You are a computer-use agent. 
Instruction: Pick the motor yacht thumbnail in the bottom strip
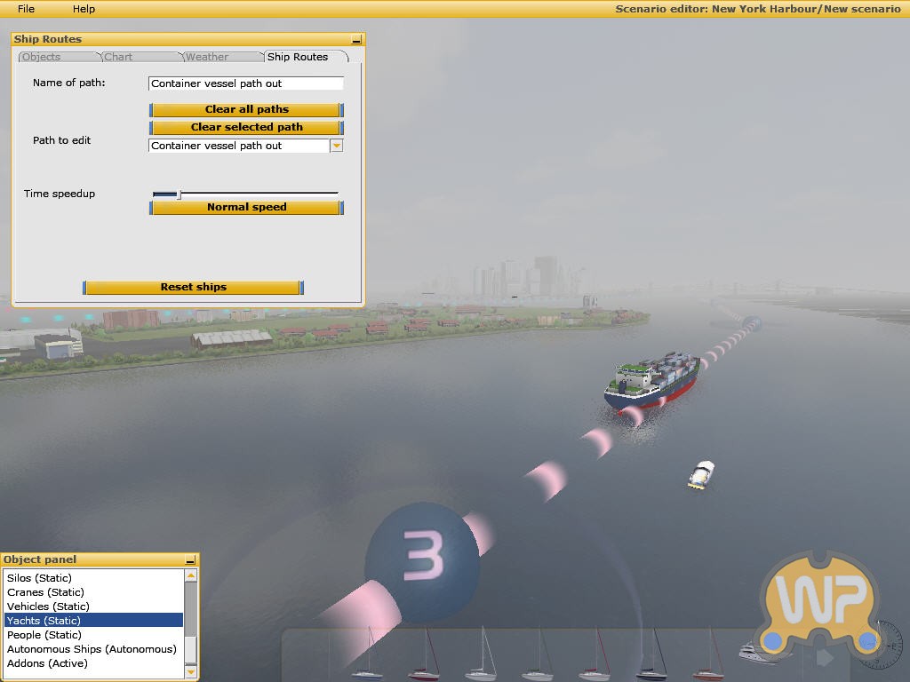click(754, 653)
